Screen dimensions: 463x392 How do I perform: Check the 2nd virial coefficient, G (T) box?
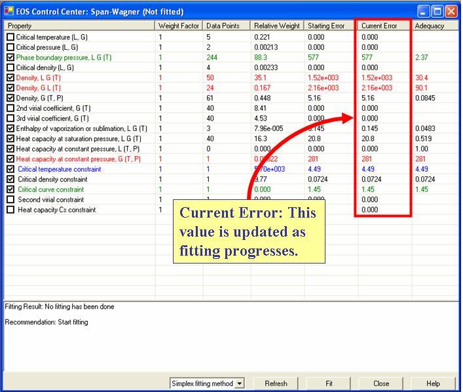pos(10,108)
